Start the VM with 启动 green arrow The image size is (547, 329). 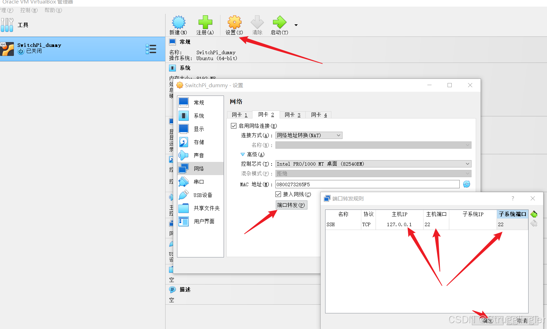point(280,22)
